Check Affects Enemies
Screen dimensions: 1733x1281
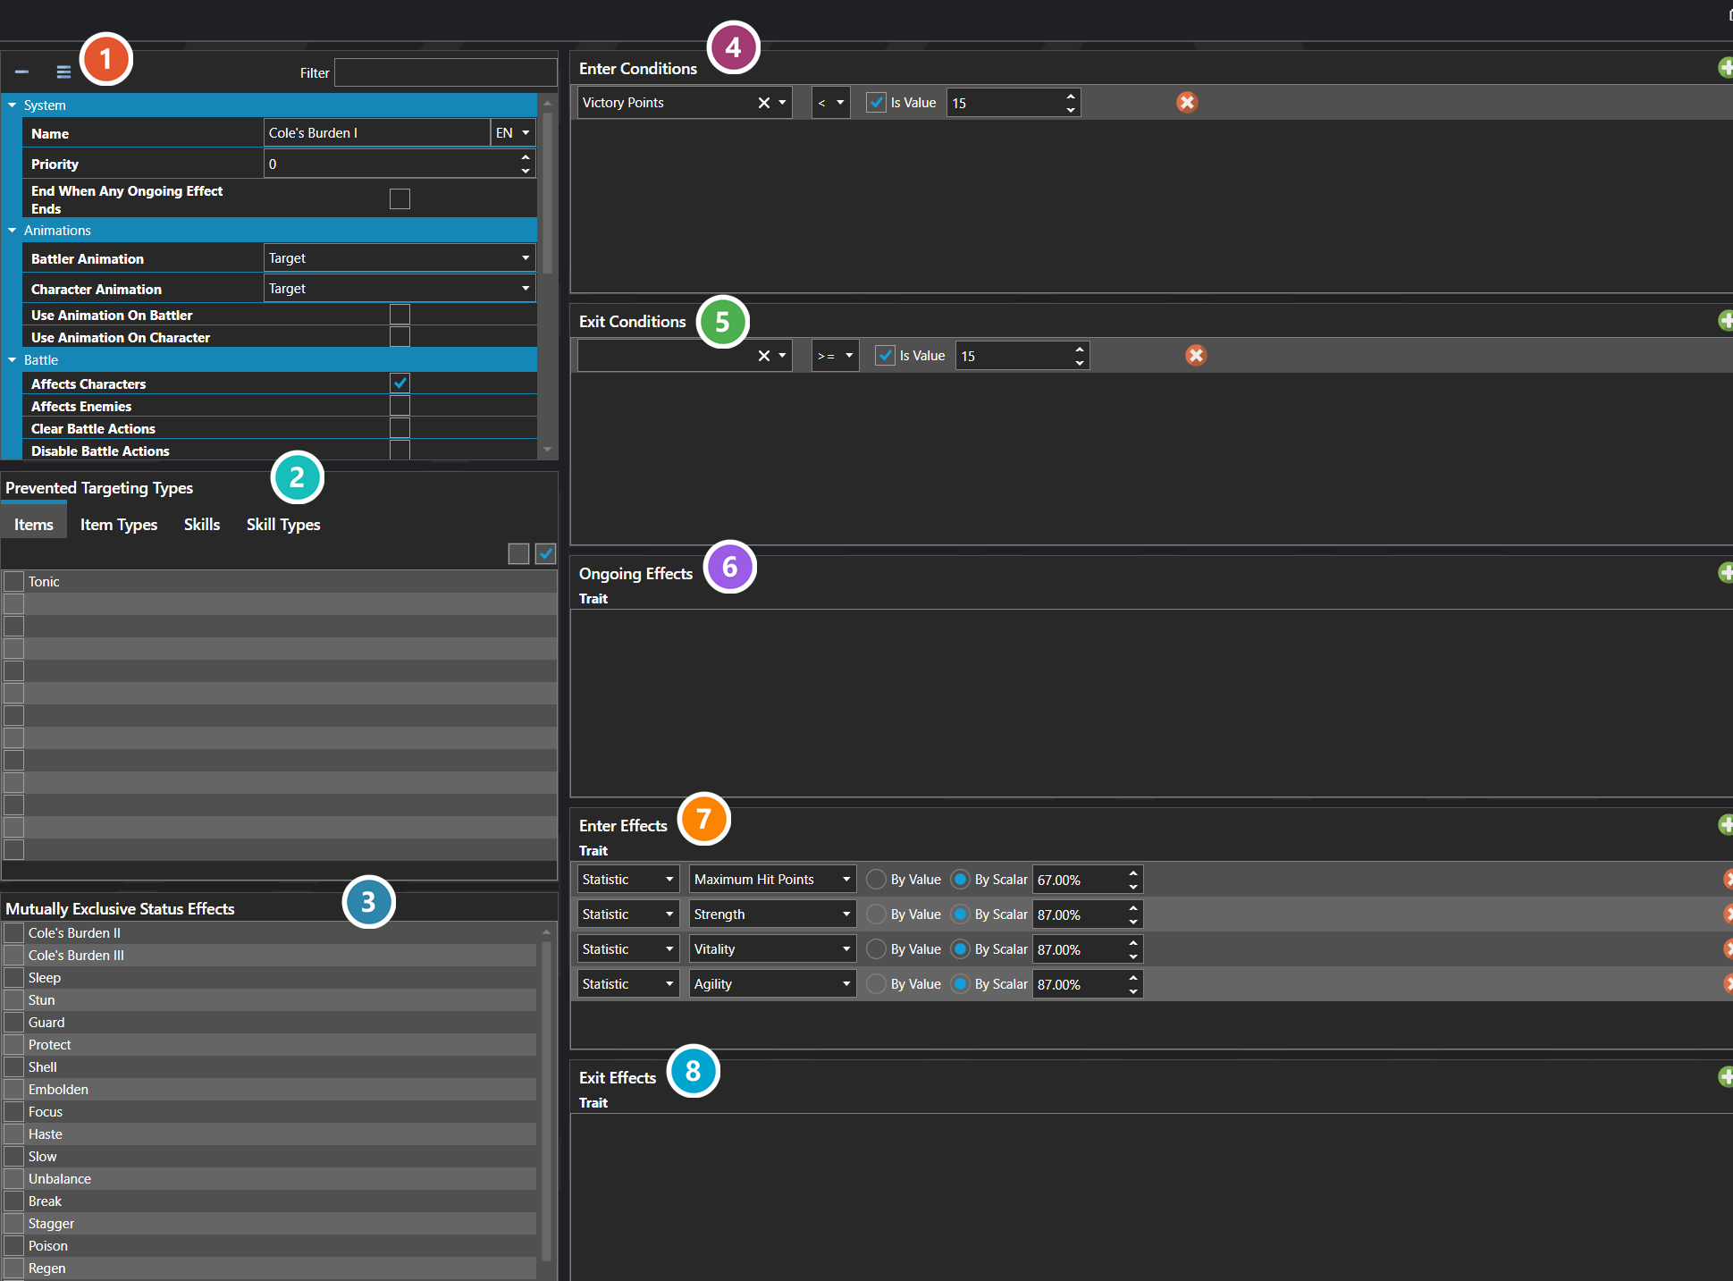click(400, 405)
